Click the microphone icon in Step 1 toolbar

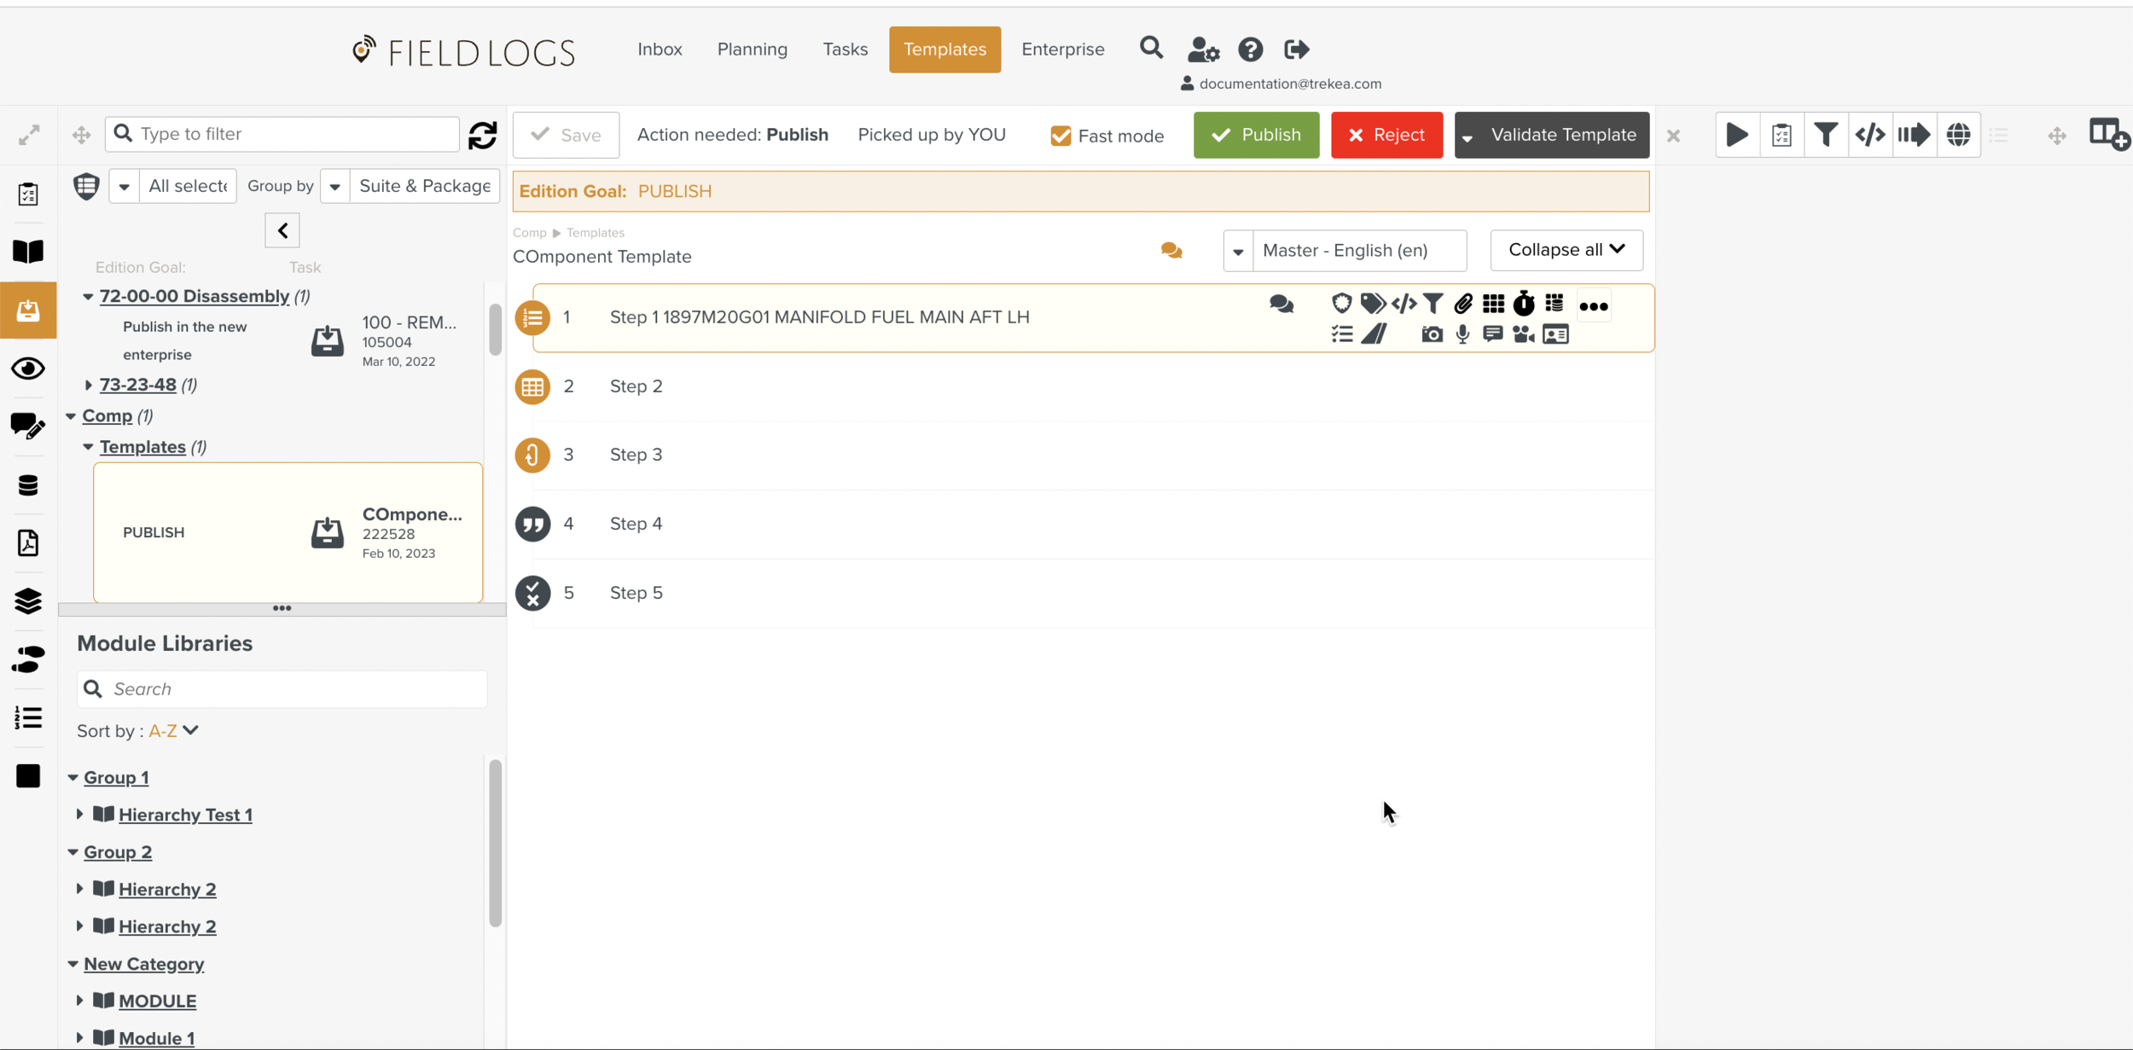point(1462,334)
